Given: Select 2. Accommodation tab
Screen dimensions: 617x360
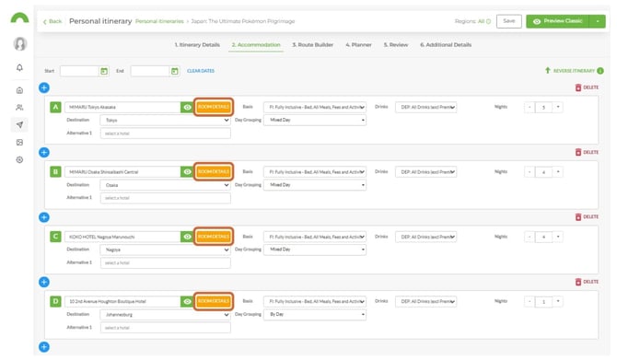Looking at the screenshot, I should [256, 45].
